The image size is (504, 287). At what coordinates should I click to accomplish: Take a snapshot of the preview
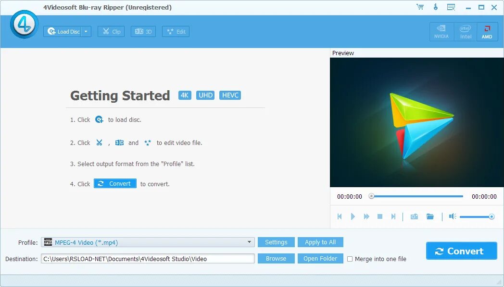(414, 216)
